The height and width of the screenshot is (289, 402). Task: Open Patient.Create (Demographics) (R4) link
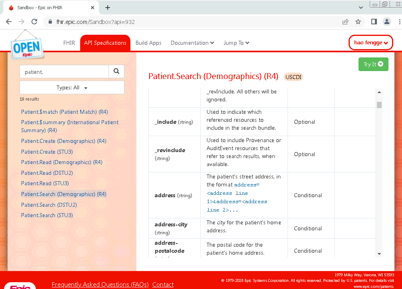pos(64,141)
